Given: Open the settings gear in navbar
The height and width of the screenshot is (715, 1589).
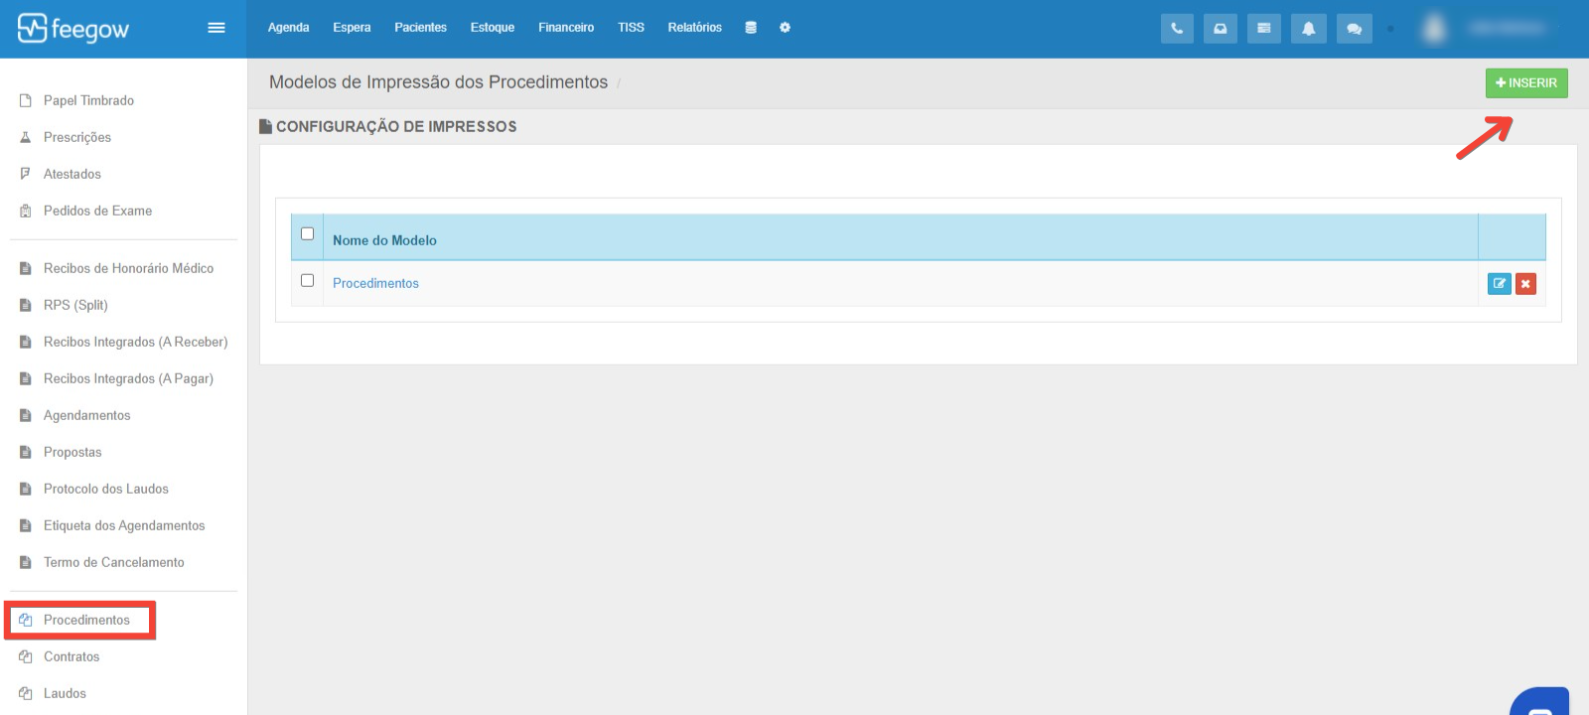Looking at the screenshot, I should click(x=785, y=28).
